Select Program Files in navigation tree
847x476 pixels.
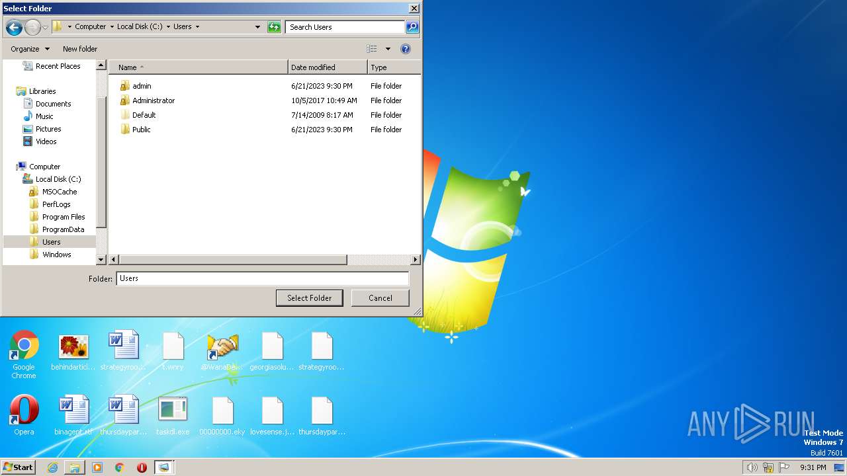[x=58, y=217]
